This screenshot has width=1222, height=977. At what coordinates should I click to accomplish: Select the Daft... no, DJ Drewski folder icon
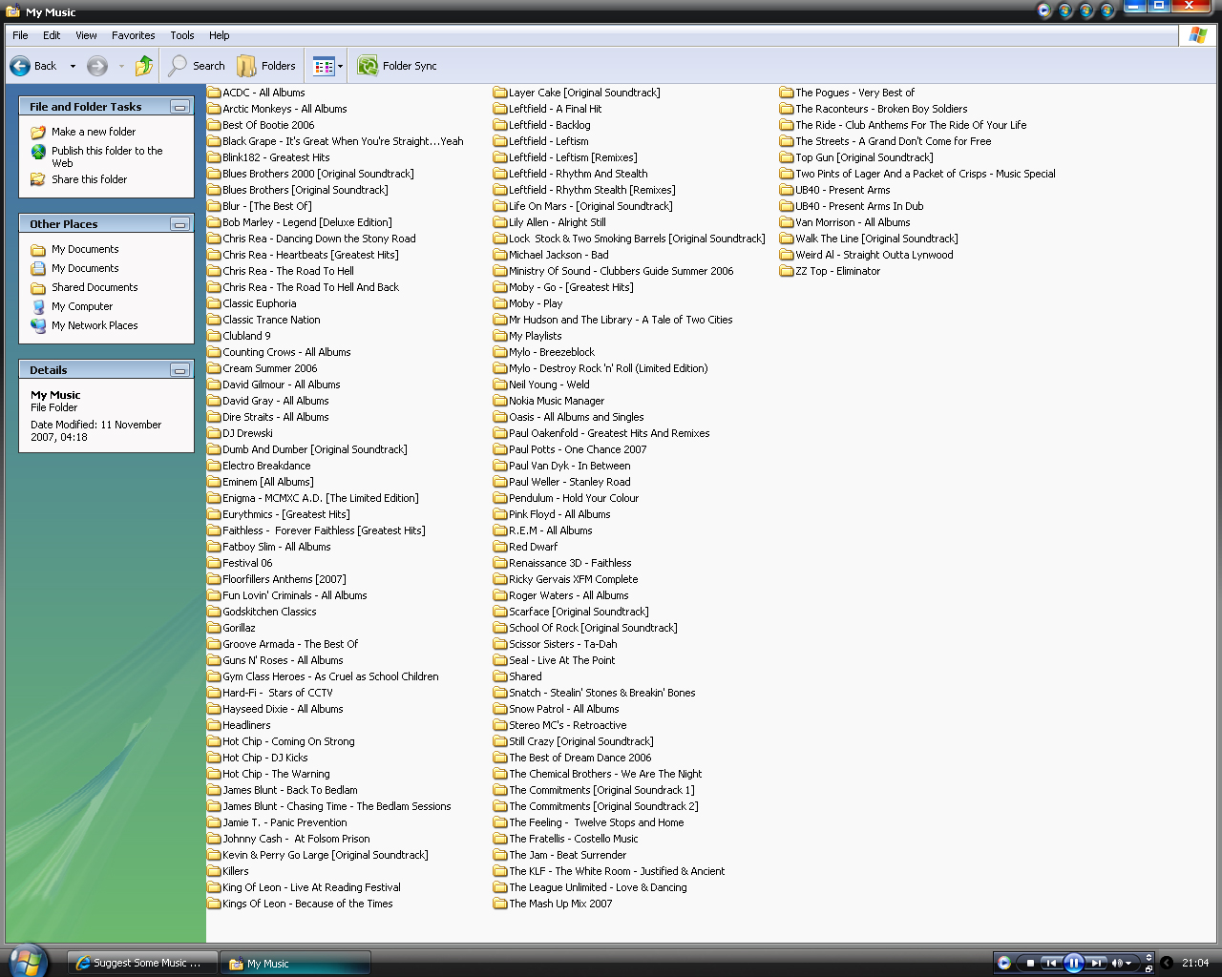pos(214,433)
